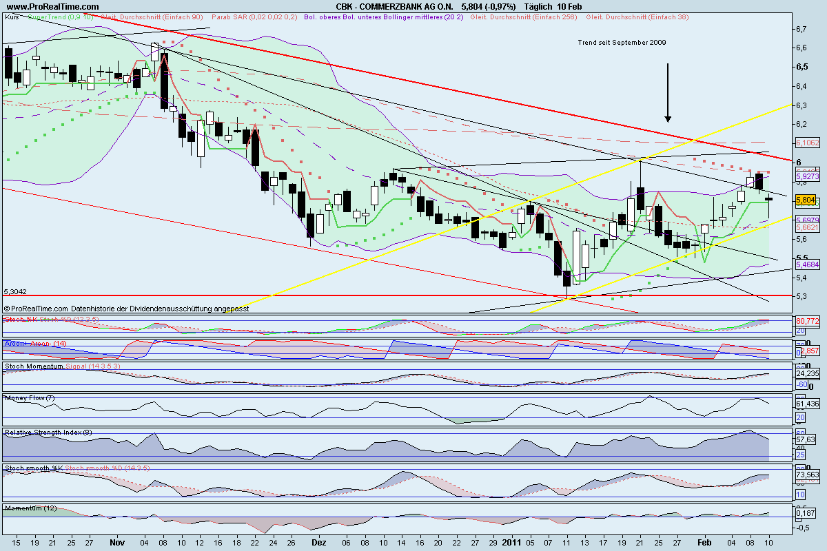
Task: Click the -0,5 tick on the Momentum axis
Action: [803, 528]
